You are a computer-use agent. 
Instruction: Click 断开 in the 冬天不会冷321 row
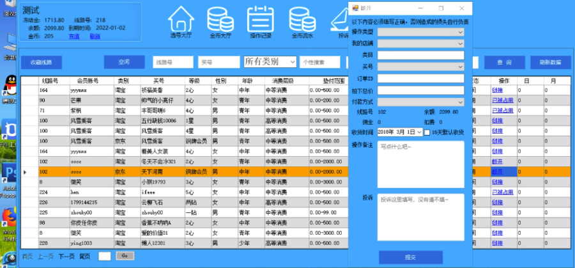point(497,162)
